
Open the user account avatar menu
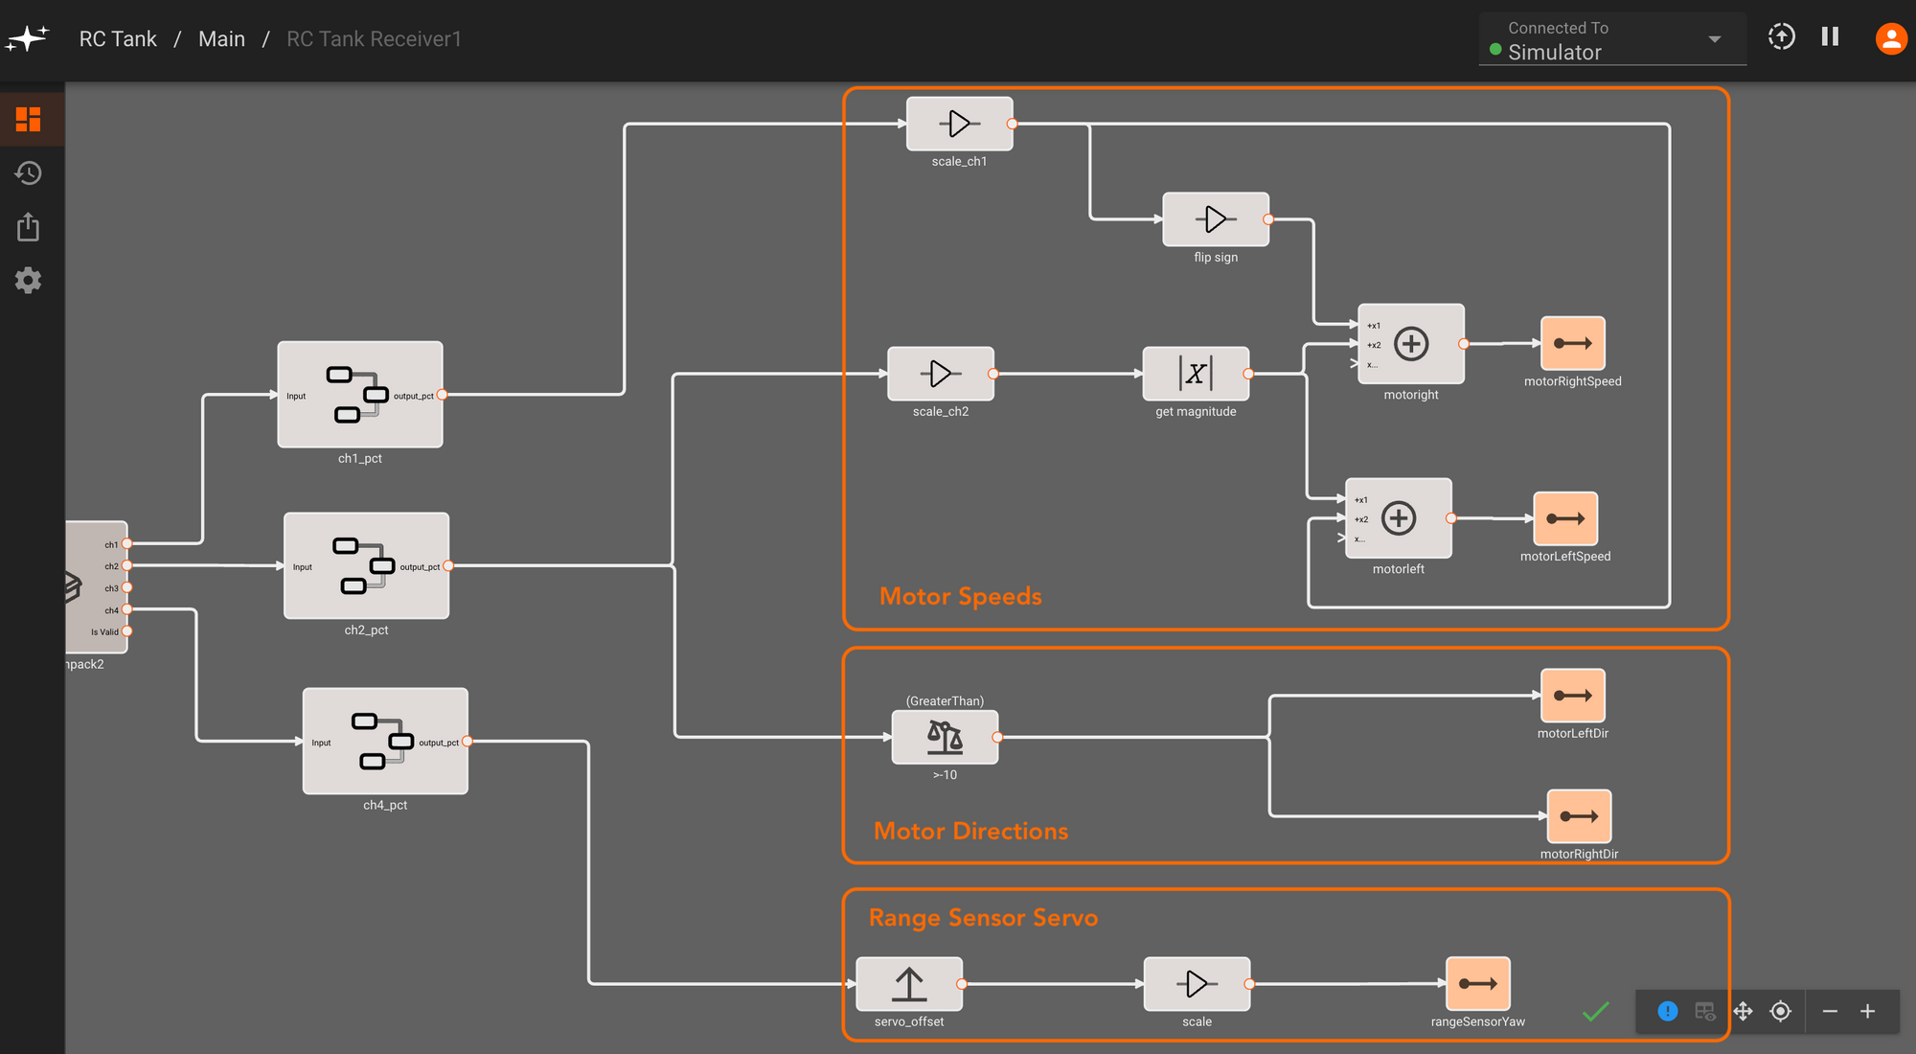coord(1890,38)
